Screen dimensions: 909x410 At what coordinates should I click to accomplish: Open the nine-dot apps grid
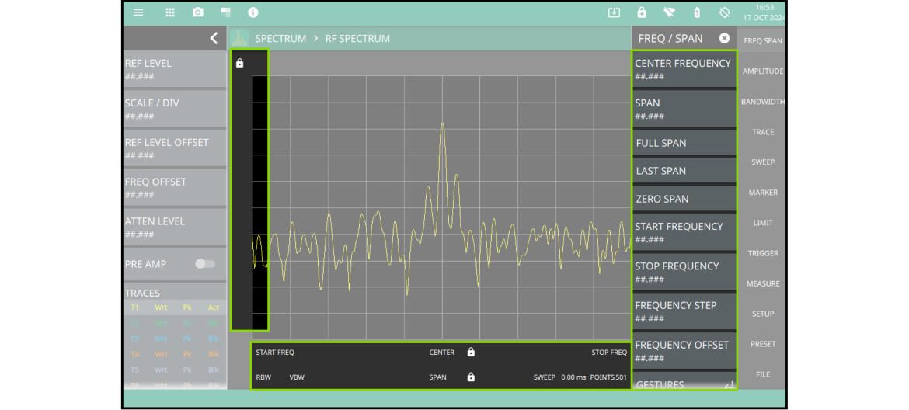pyautogui.click(x=170, y=12)
